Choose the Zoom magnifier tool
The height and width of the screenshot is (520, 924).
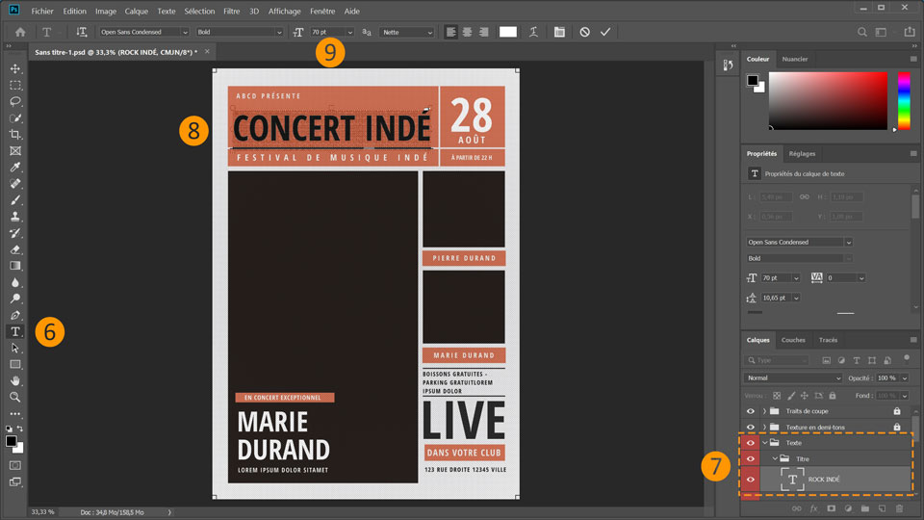click(15, 397)
